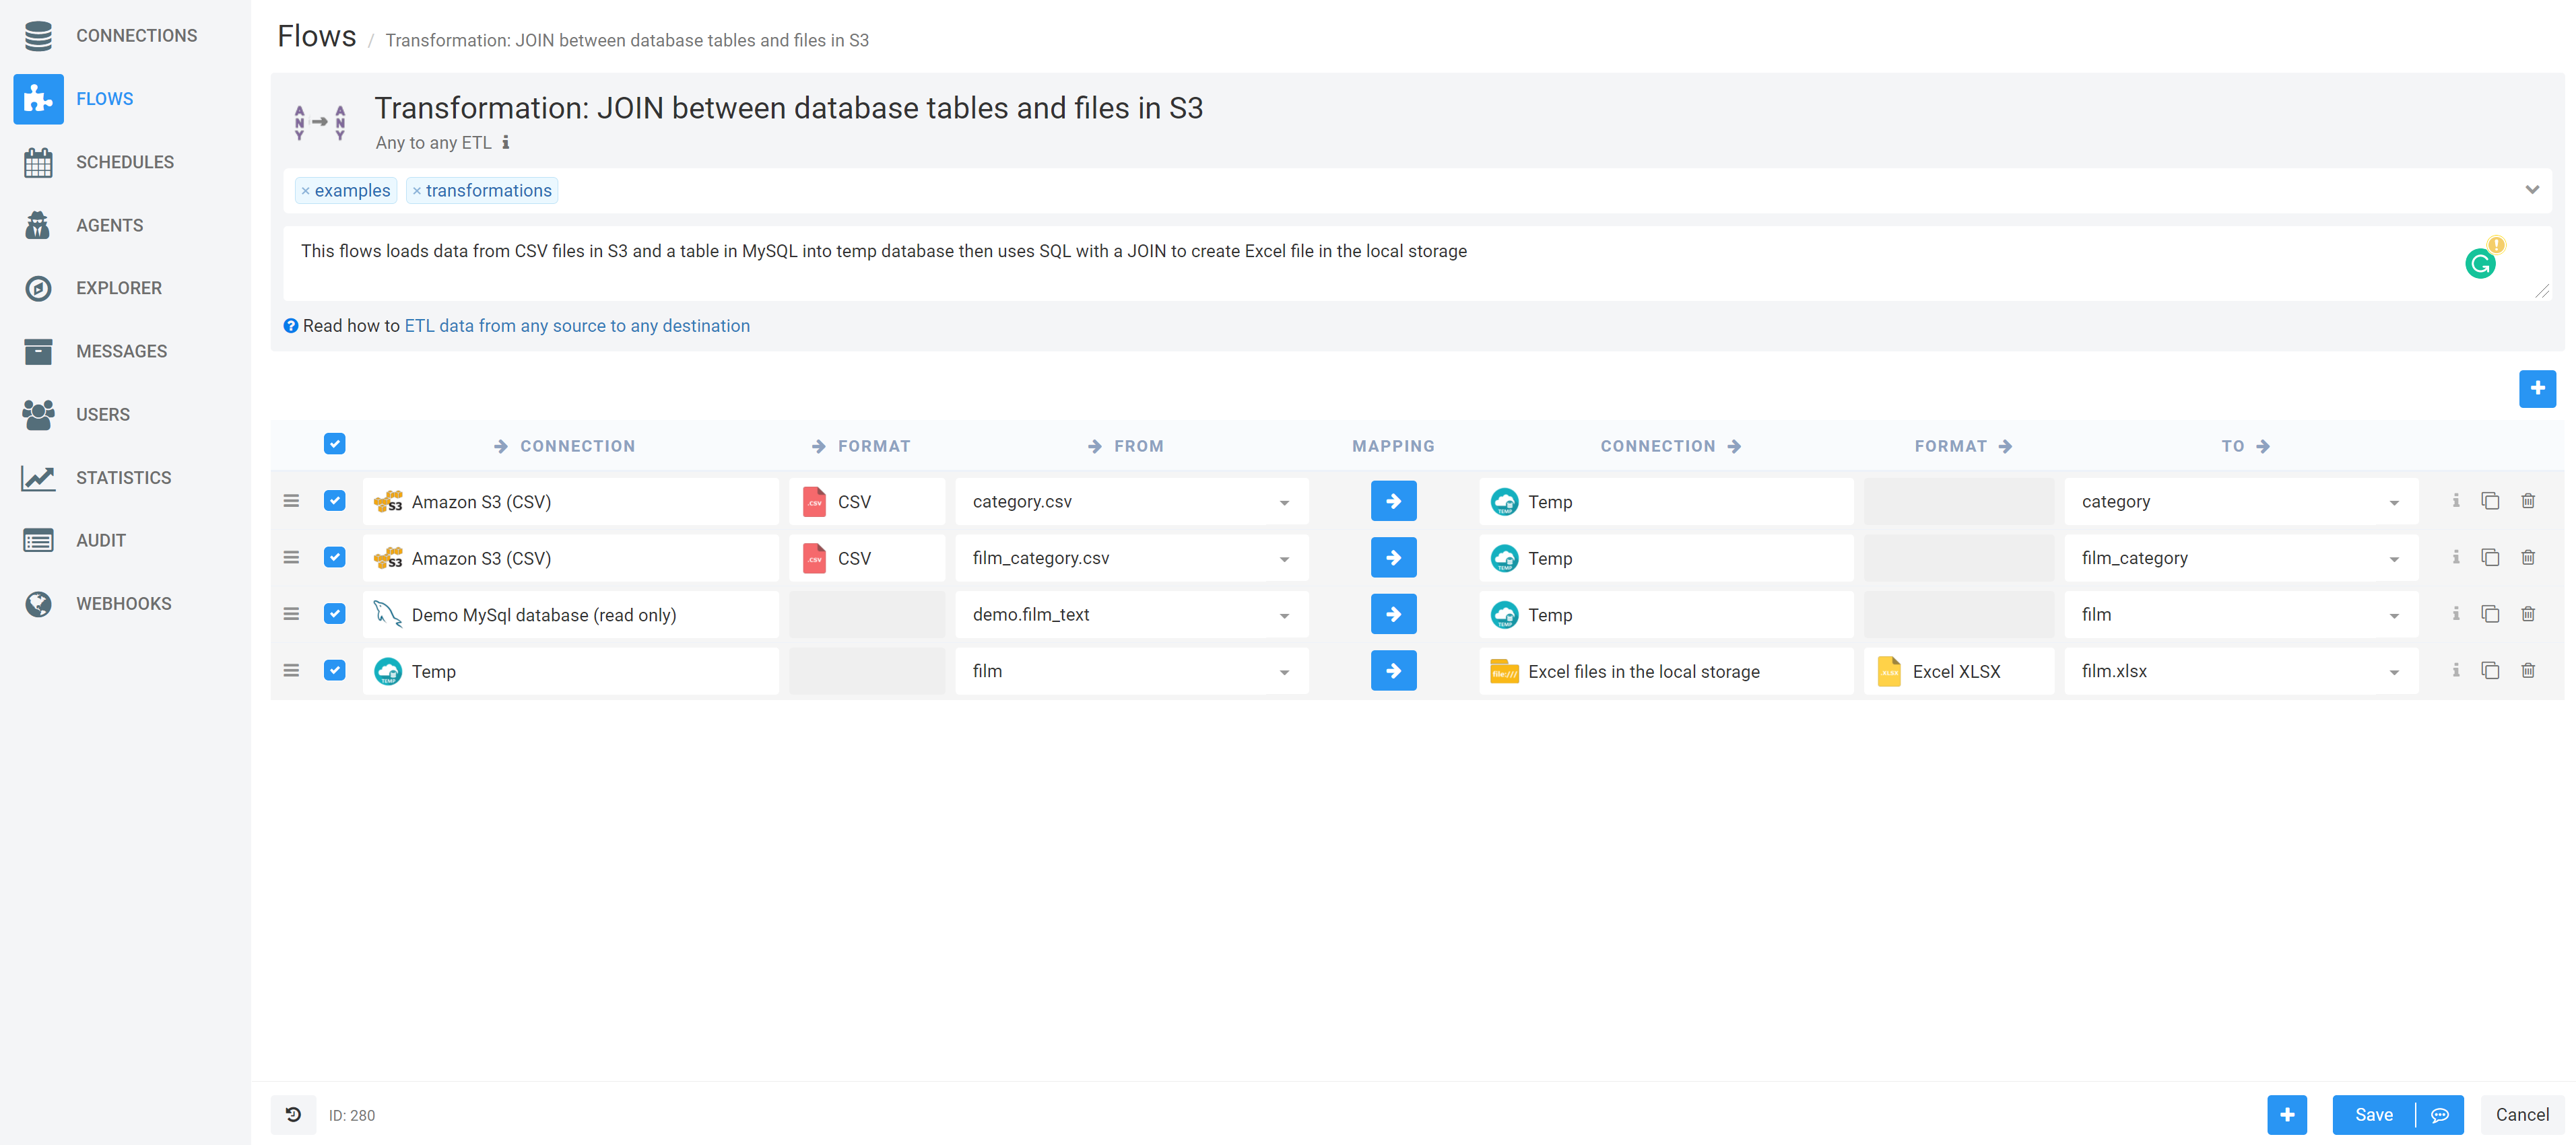Delete the film.xlsx row

click(2527, 670)
